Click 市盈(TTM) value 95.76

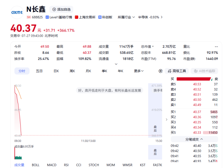(171, 59)
